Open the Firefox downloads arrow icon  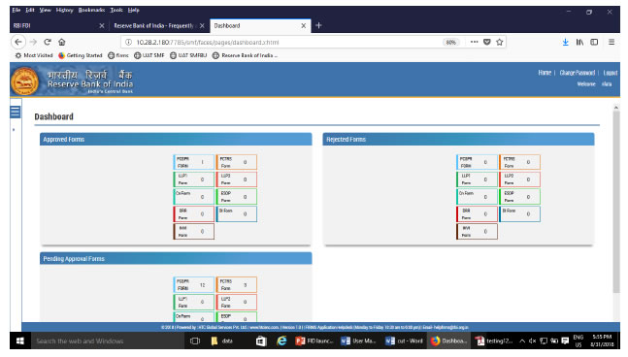pyautogui.click(x=566, y=42)
